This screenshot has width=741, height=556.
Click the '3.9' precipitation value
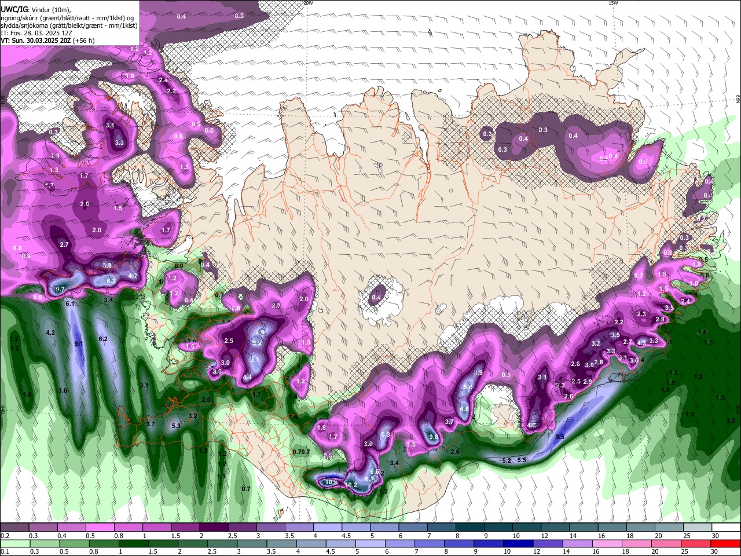(478, 372)
